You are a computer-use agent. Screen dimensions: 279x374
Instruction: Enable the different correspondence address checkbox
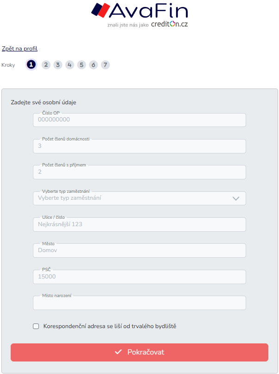point(36,326)
